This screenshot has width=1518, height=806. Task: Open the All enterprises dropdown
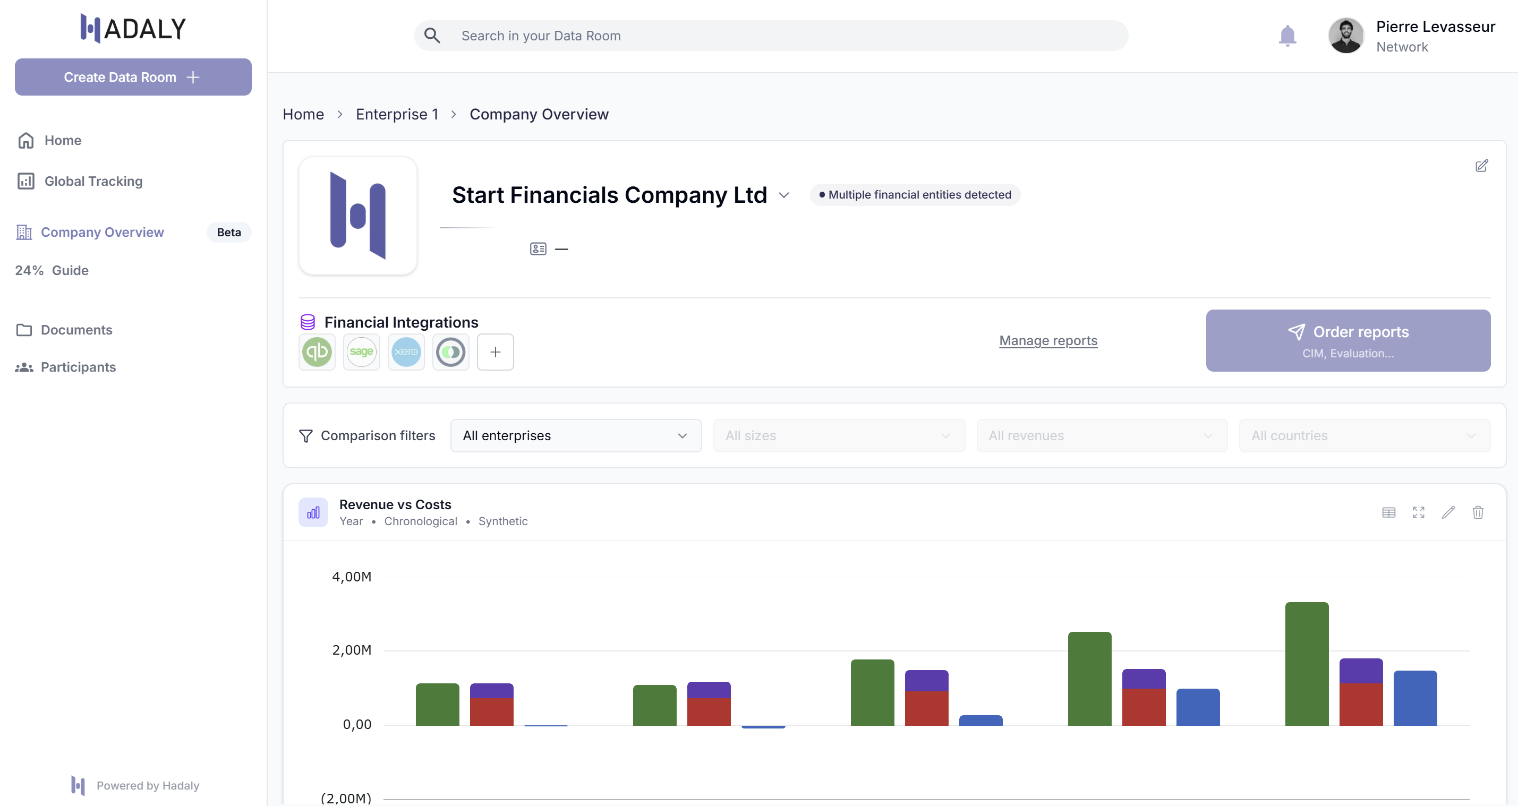(x=575, y=435)
